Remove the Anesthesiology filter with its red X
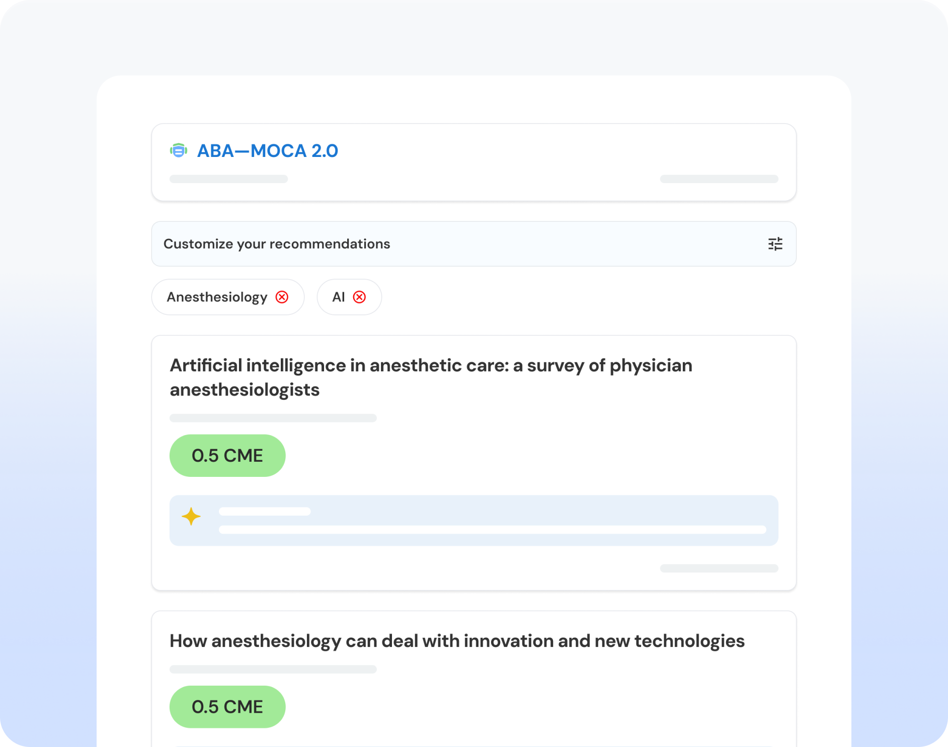The image size is (948, 747). (282, 297)
